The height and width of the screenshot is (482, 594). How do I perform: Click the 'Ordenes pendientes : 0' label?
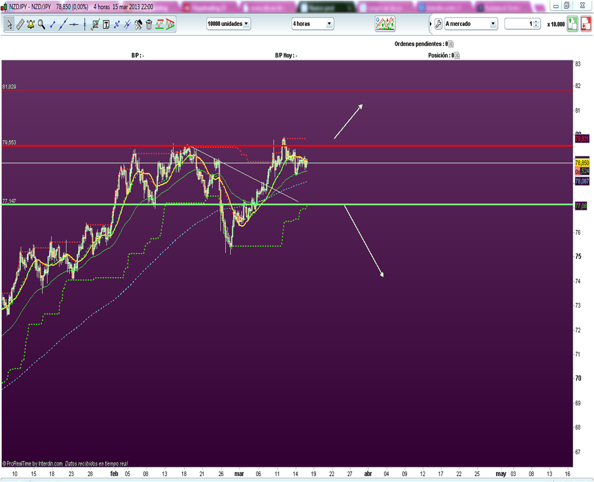[x=421, y=44]
